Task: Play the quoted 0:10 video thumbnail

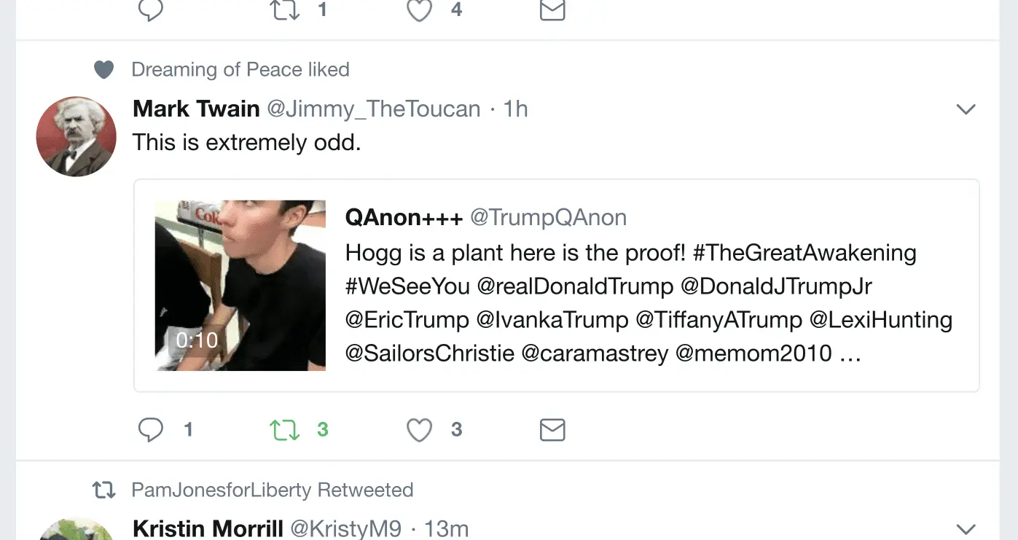Action: click(x=240, y=286)
